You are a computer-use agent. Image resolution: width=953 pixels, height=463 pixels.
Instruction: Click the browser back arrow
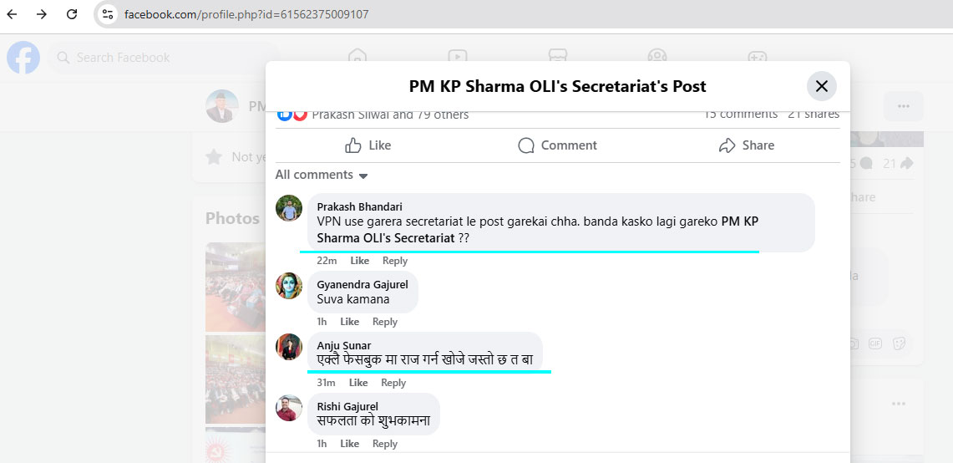click(x=12, y=14)
